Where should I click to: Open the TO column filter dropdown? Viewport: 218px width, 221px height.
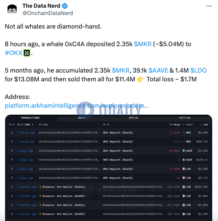coord(104,125)
